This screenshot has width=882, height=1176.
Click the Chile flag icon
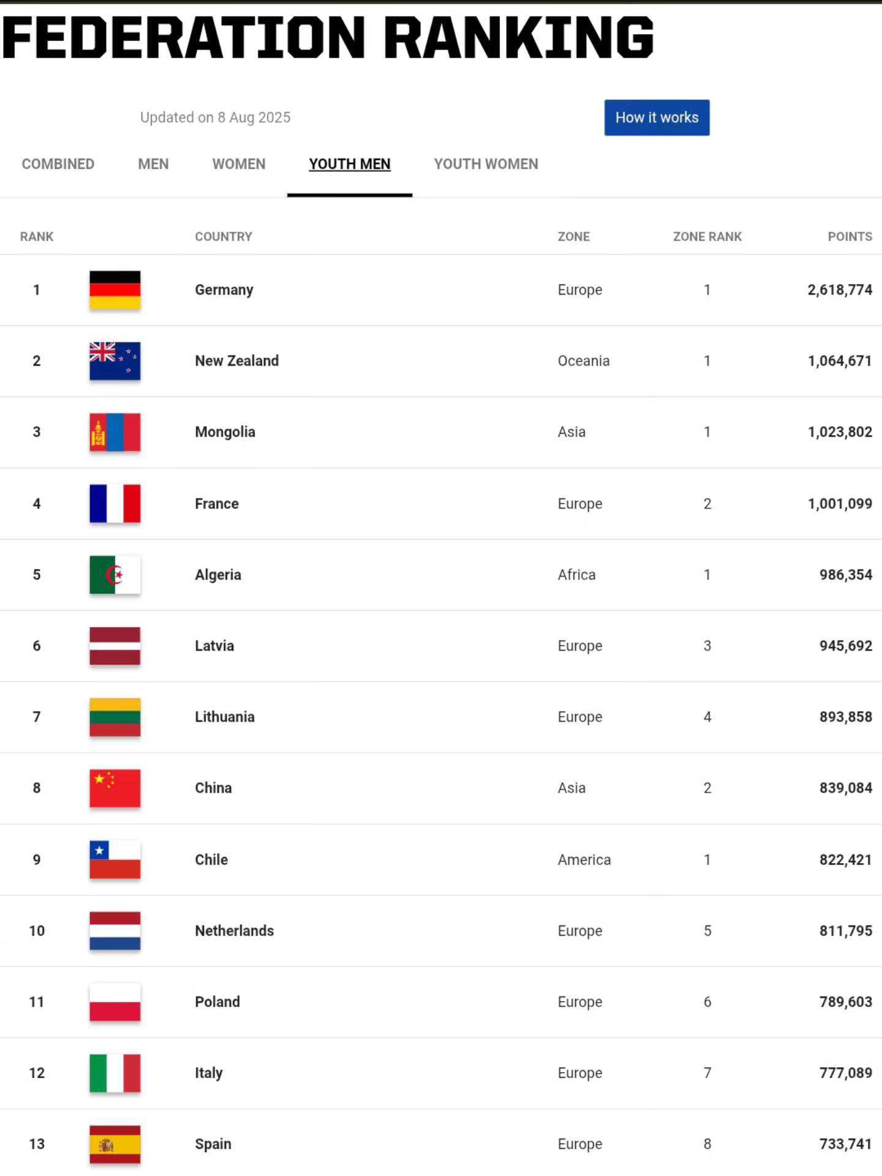tap(115, 859)
